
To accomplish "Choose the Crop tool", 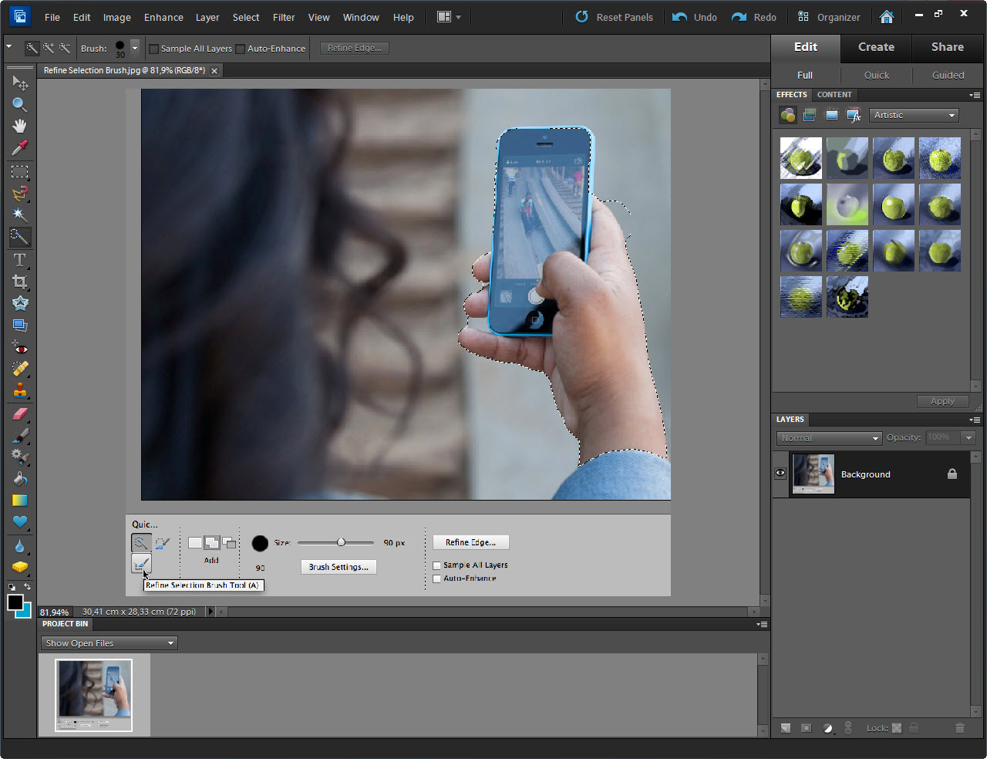I will pyautogui.click(x=20, y=282).
